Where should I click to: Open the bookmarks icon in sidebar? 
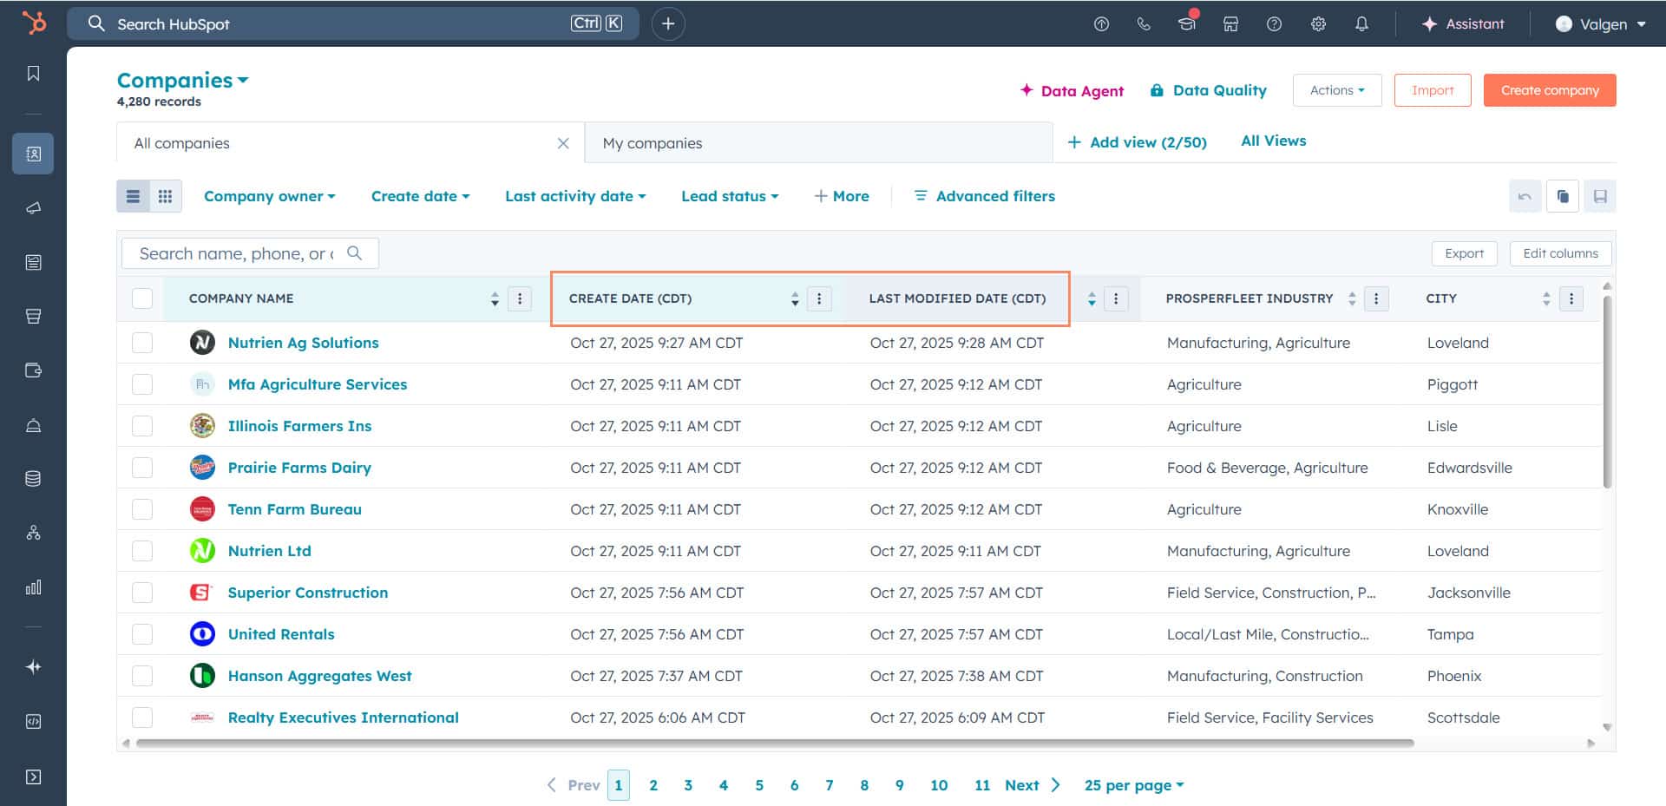[x=33, y=74]
